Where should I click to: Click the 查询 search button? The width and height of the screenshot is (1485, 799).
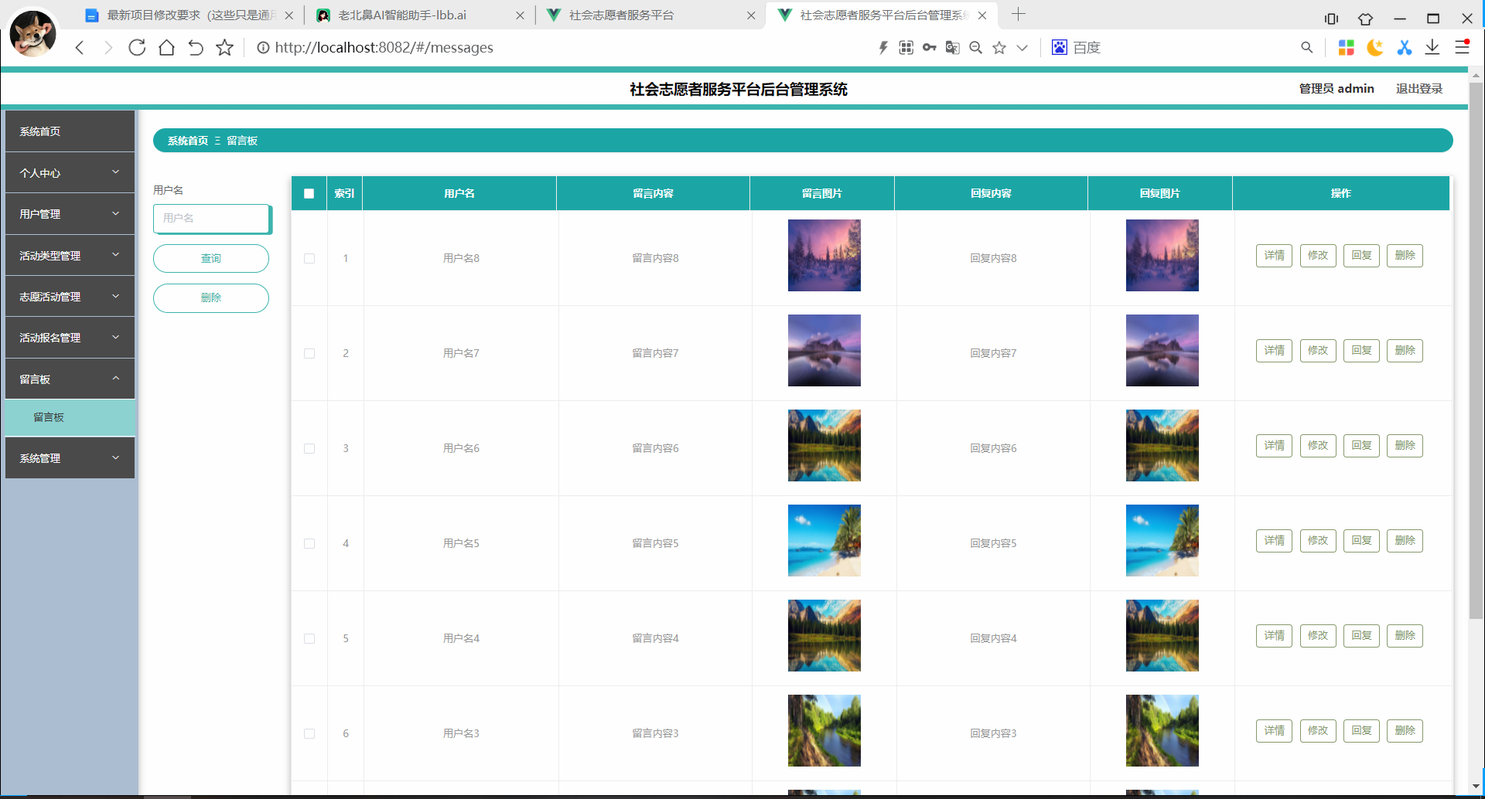(x=211, y=259)
